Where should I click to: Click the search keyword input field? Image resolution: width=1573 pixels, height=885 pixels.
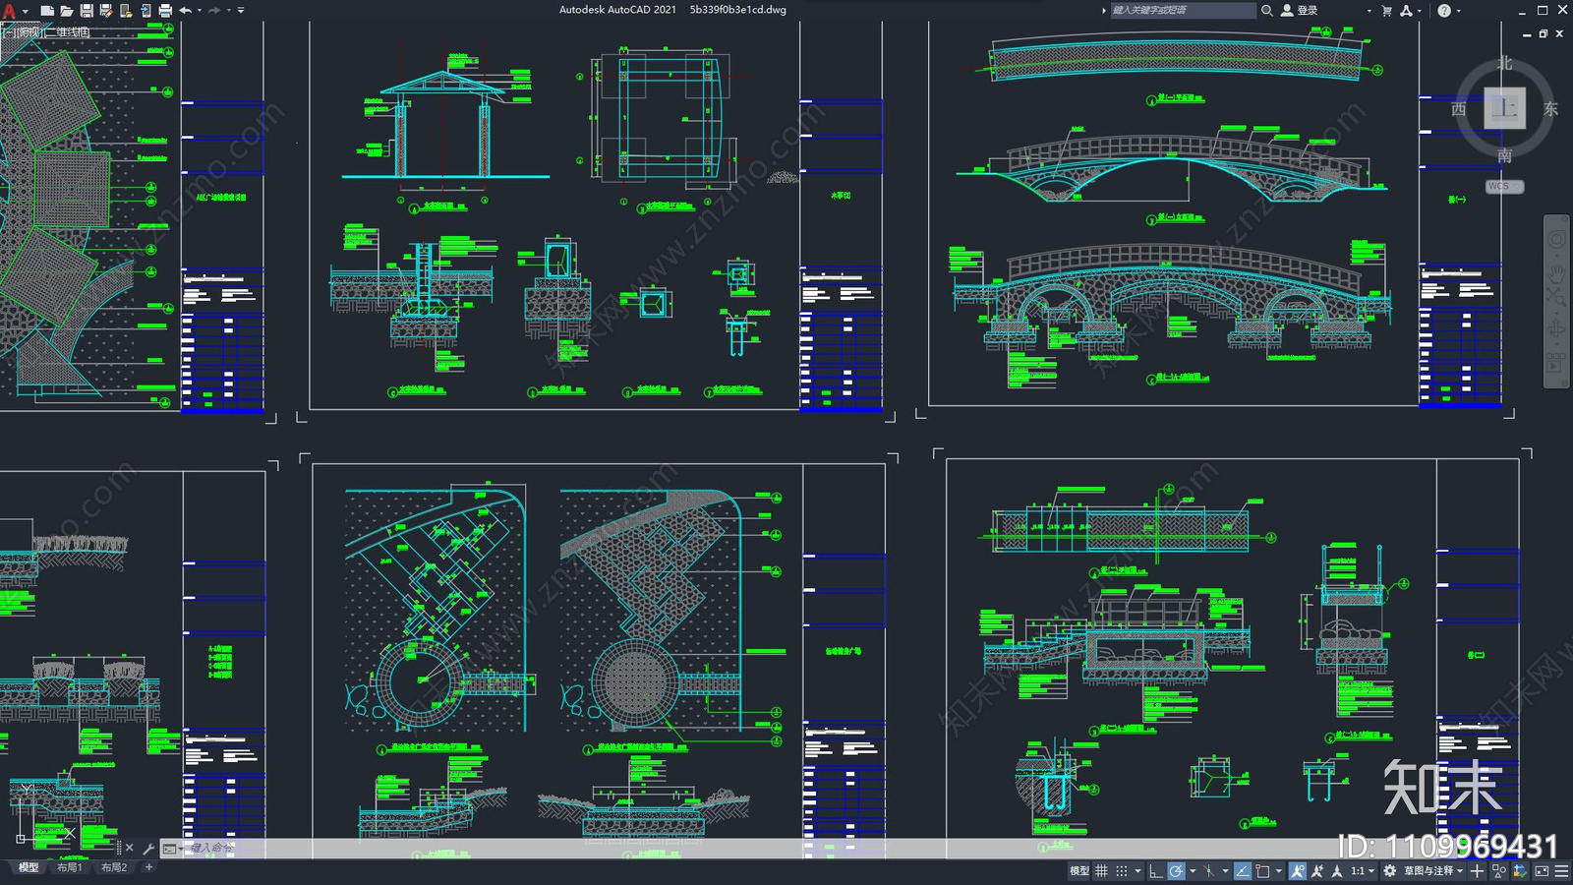point(1183,10)
